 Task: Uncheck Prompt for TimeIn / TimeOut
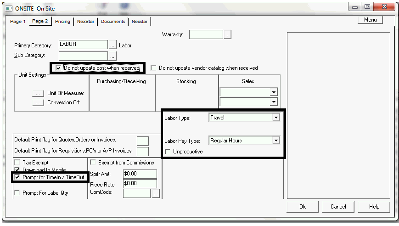pos(17,177)
